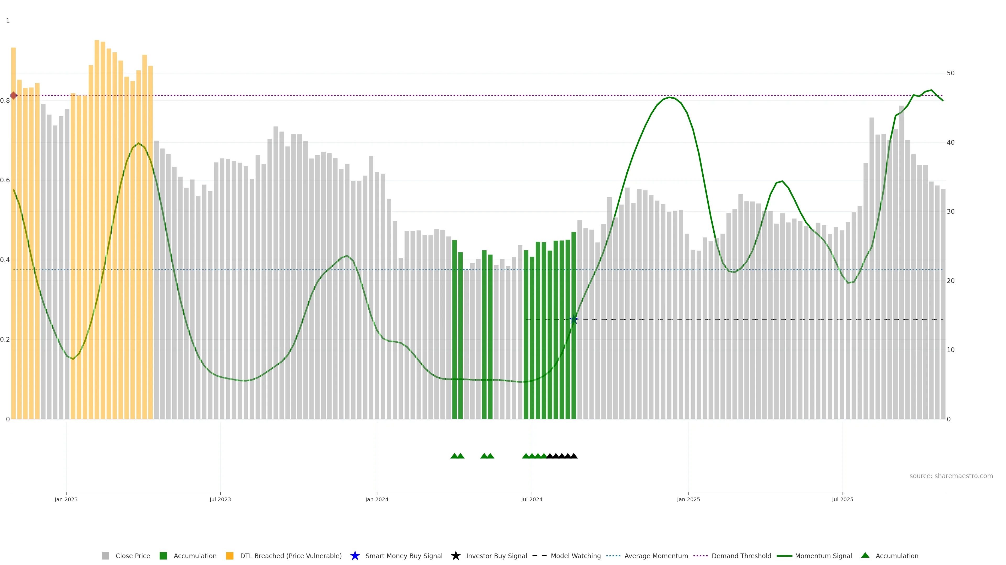Click the purple Demand Threshold legend line
Viewport: 1006px width, 565px height.
tap(700, 556)
